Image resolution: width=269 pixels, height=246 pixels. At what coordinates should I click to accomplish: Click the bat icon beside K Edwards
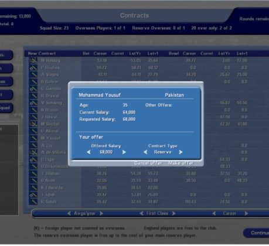pyautogui.click(x=33, y=187)
